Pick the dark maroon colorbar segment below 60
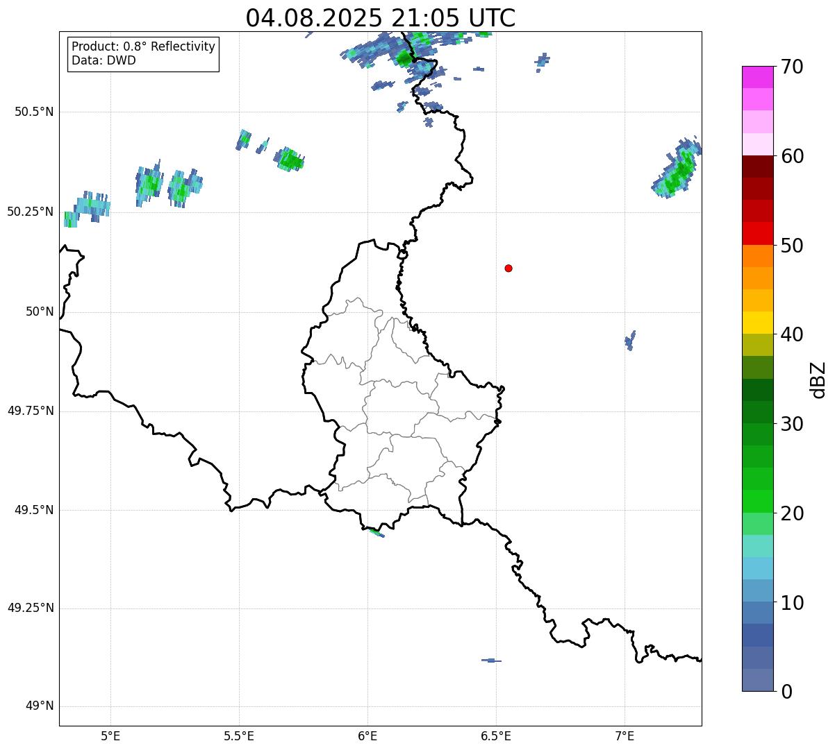The image size is (835, 750). [757, 167]
